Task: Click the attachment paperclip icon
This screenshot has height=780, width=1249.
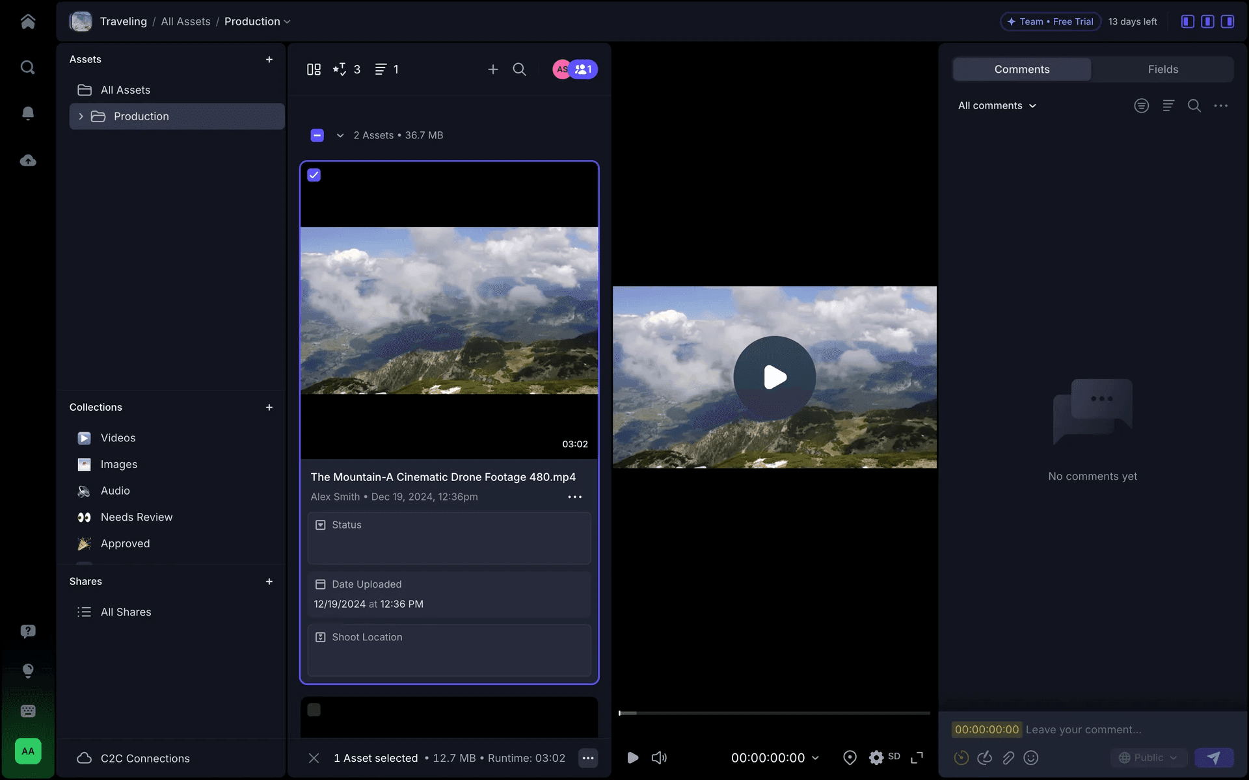Action: [1008, 757]
